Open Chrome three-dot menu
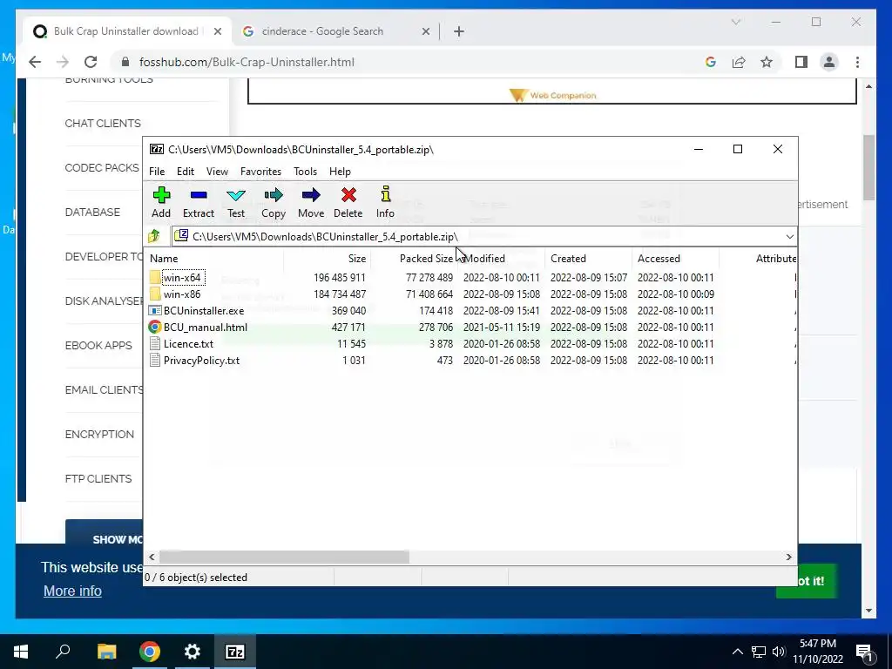This screenshot has width=892, height=669. [857, 62]
